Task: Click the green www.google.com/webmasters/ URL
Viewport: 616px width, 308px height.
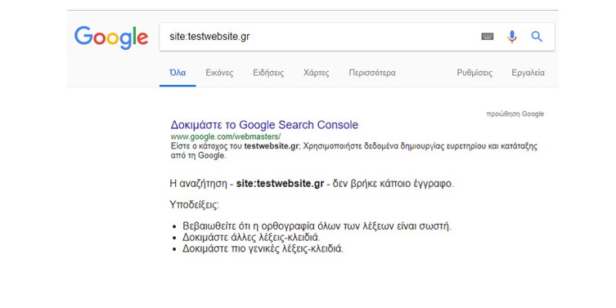Action: click(226, 136)
